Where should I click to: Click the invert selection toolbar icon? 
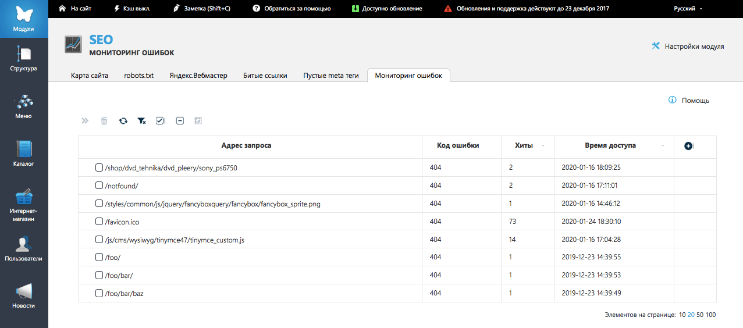point(198,120)
